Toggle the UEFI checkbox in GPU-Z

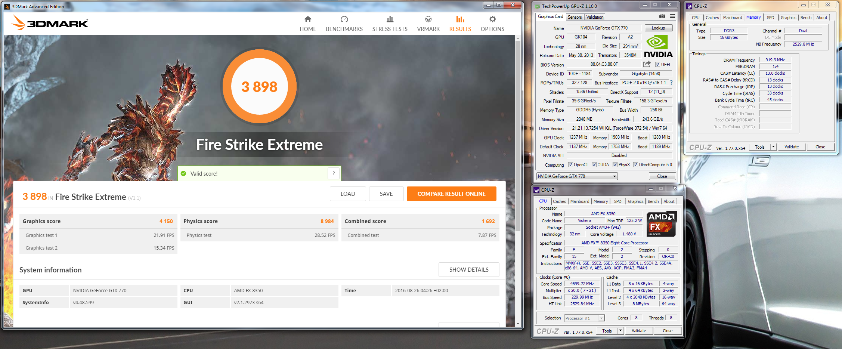(657, 64)
